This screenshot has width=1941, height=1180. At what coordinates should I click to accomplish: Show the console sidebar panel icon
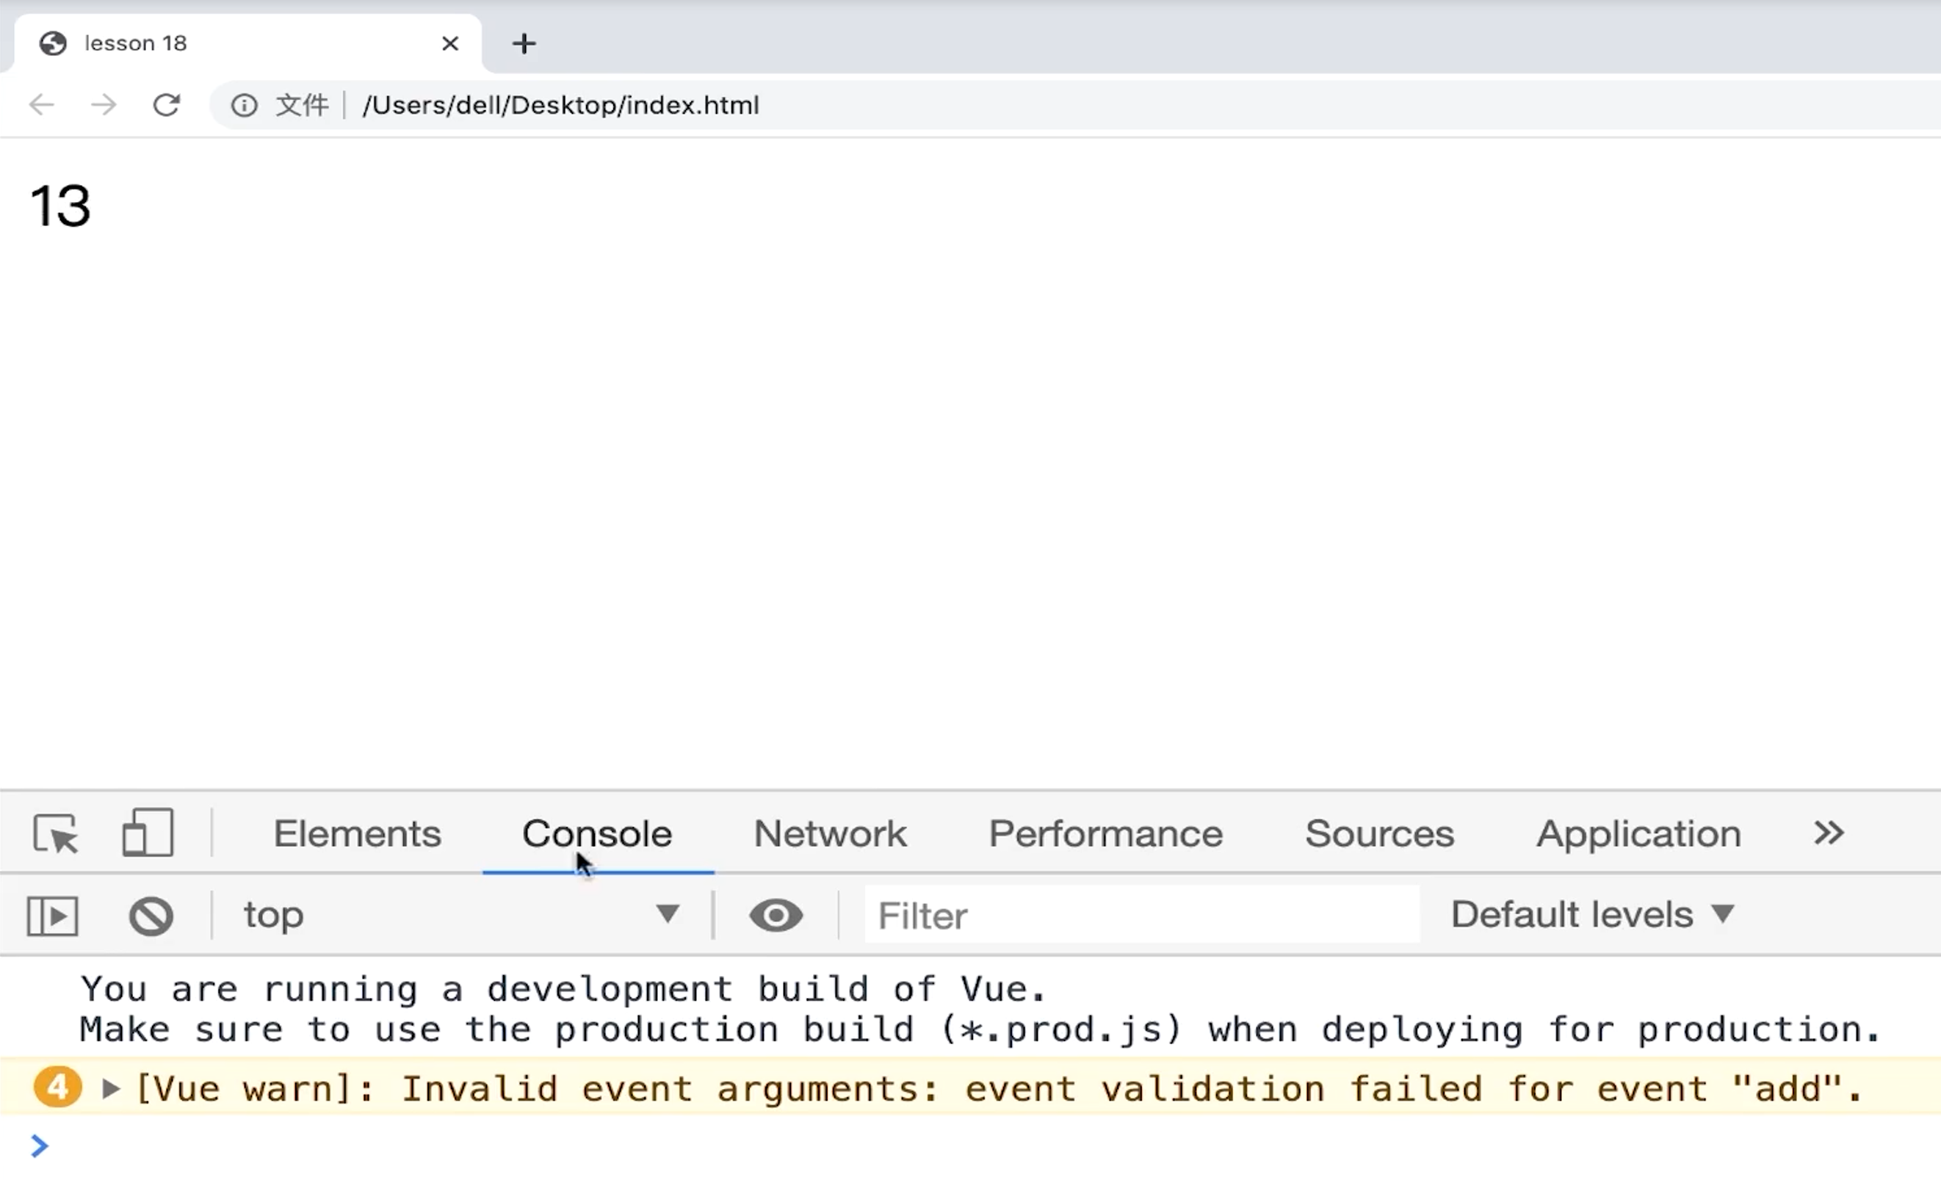(x=52, y=916)
